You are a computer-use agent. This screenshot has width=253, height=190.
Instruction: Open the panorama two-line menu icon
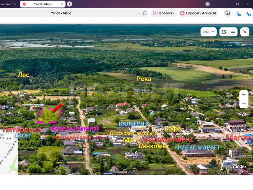[233, 32]
